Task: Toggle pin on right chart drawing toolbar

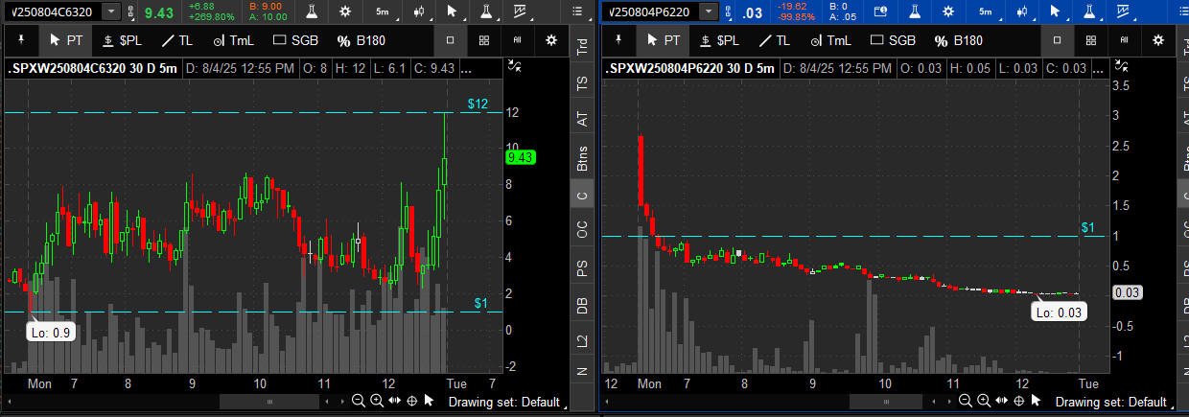Action: [618, 40]
